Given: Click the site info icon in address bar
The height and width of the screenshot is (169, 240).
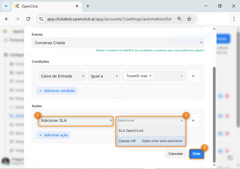Looking at the screenshot, I should tap(42, 19).
